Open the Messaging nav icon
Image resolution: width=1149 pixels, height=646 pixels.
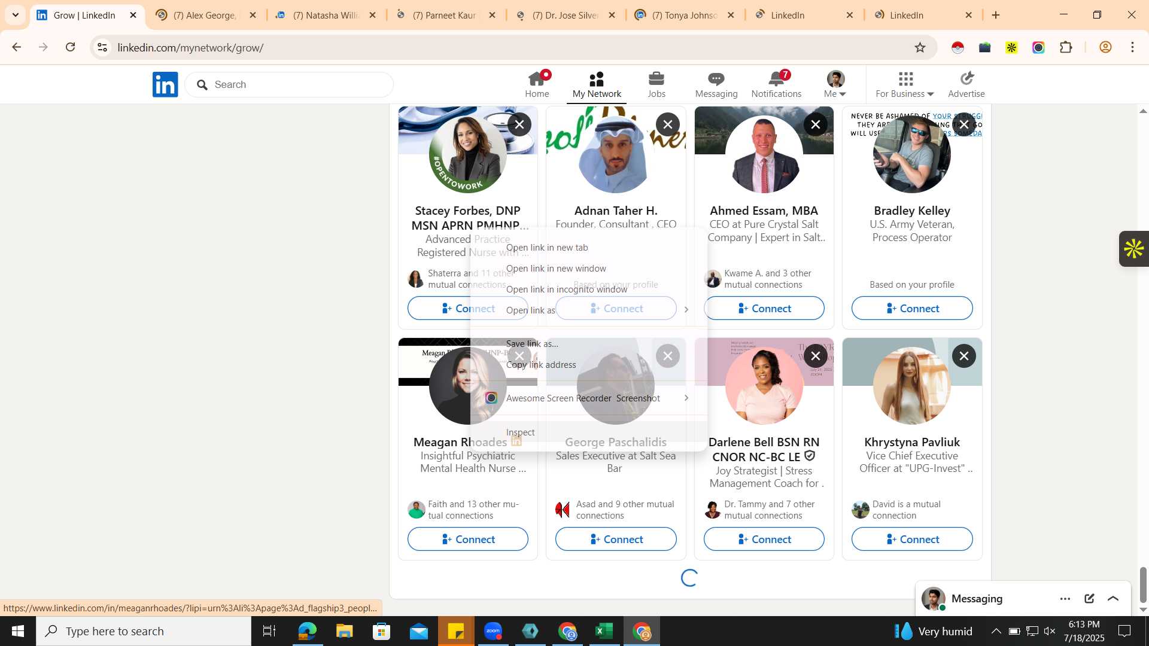716,84
